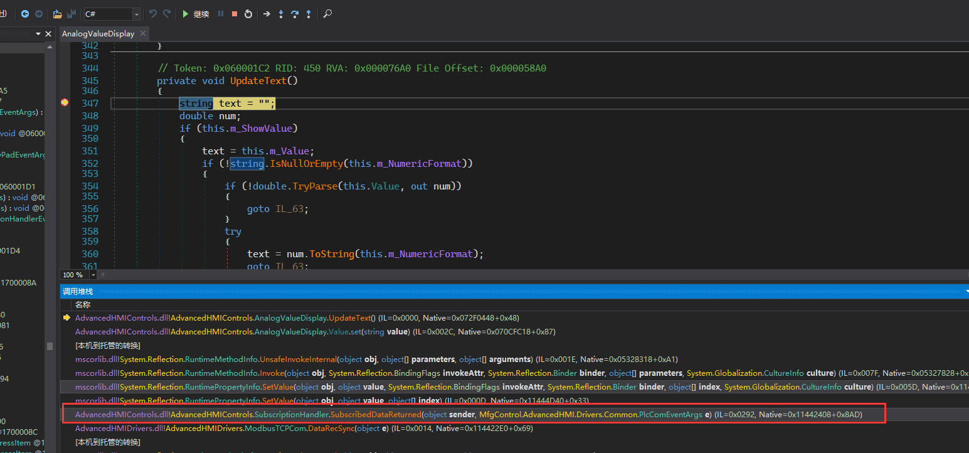The height and width of the screenshot is (453, 969).
Task: Redo the last action
Action: 167,14
